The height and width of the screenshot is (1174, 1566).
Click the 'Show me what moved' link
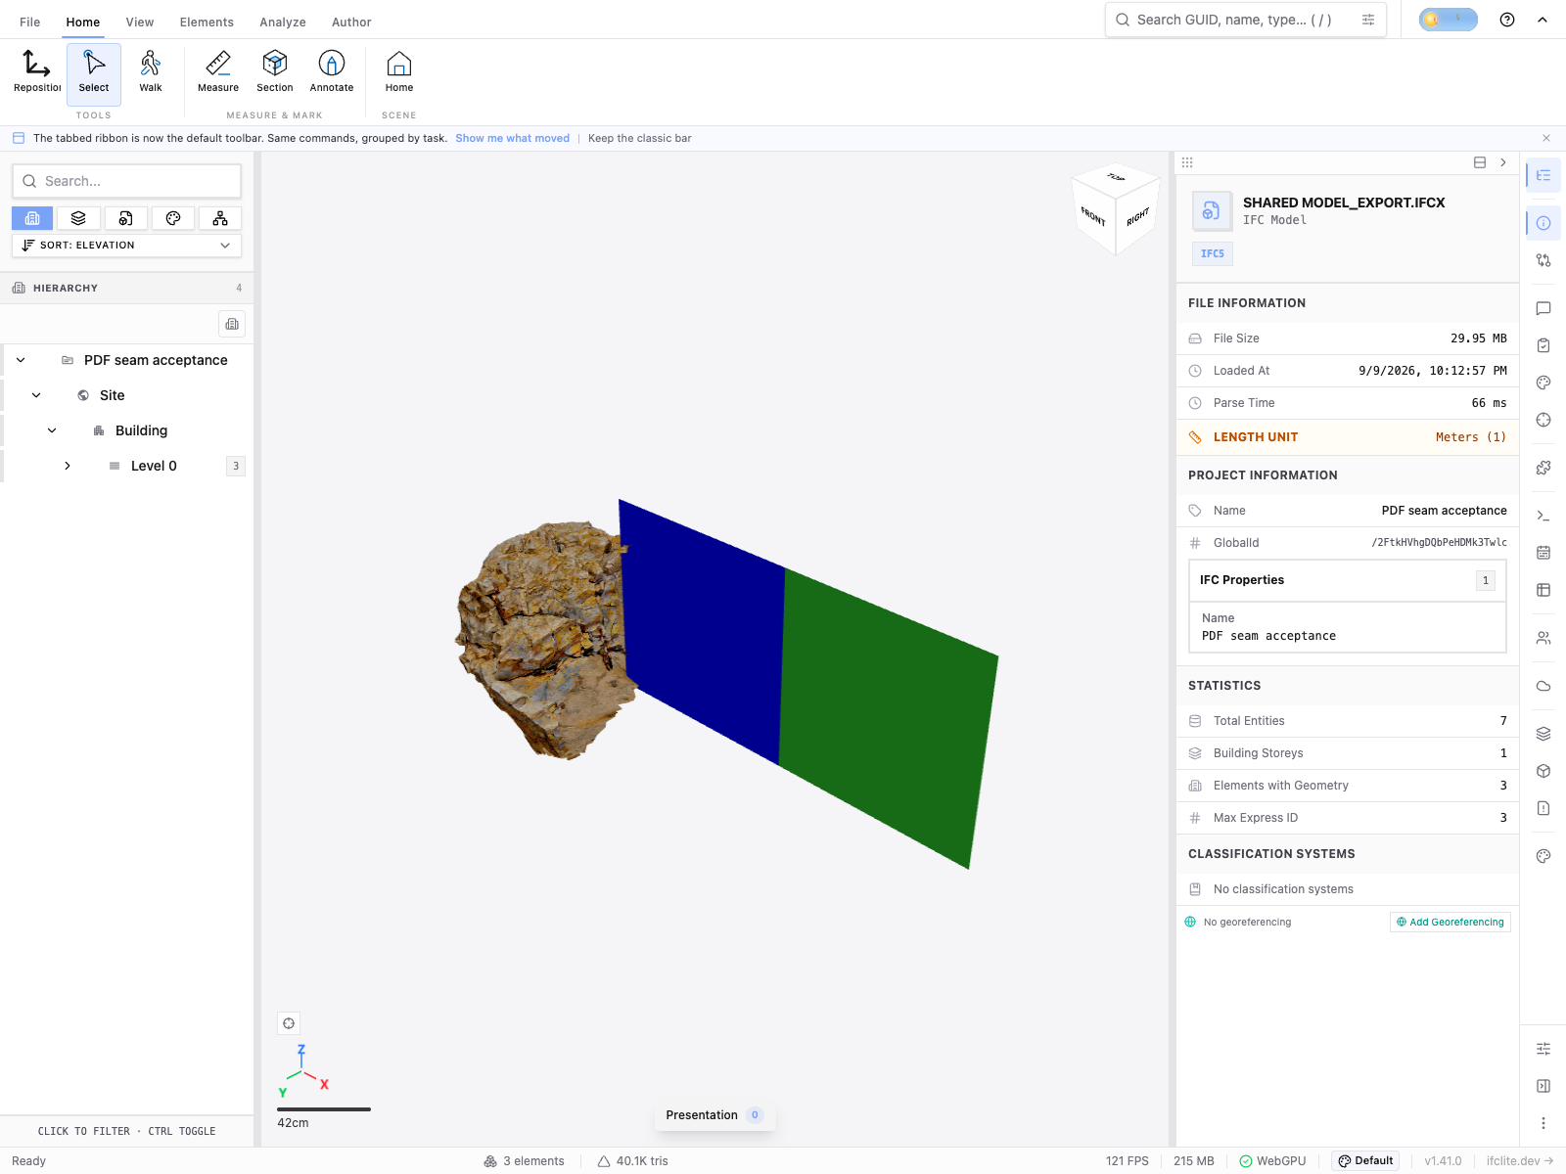(x=512, y=138)
